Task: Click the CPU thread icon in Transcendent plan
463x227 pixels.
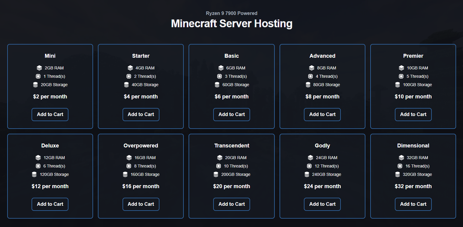Action: click(x=219, y=166)
